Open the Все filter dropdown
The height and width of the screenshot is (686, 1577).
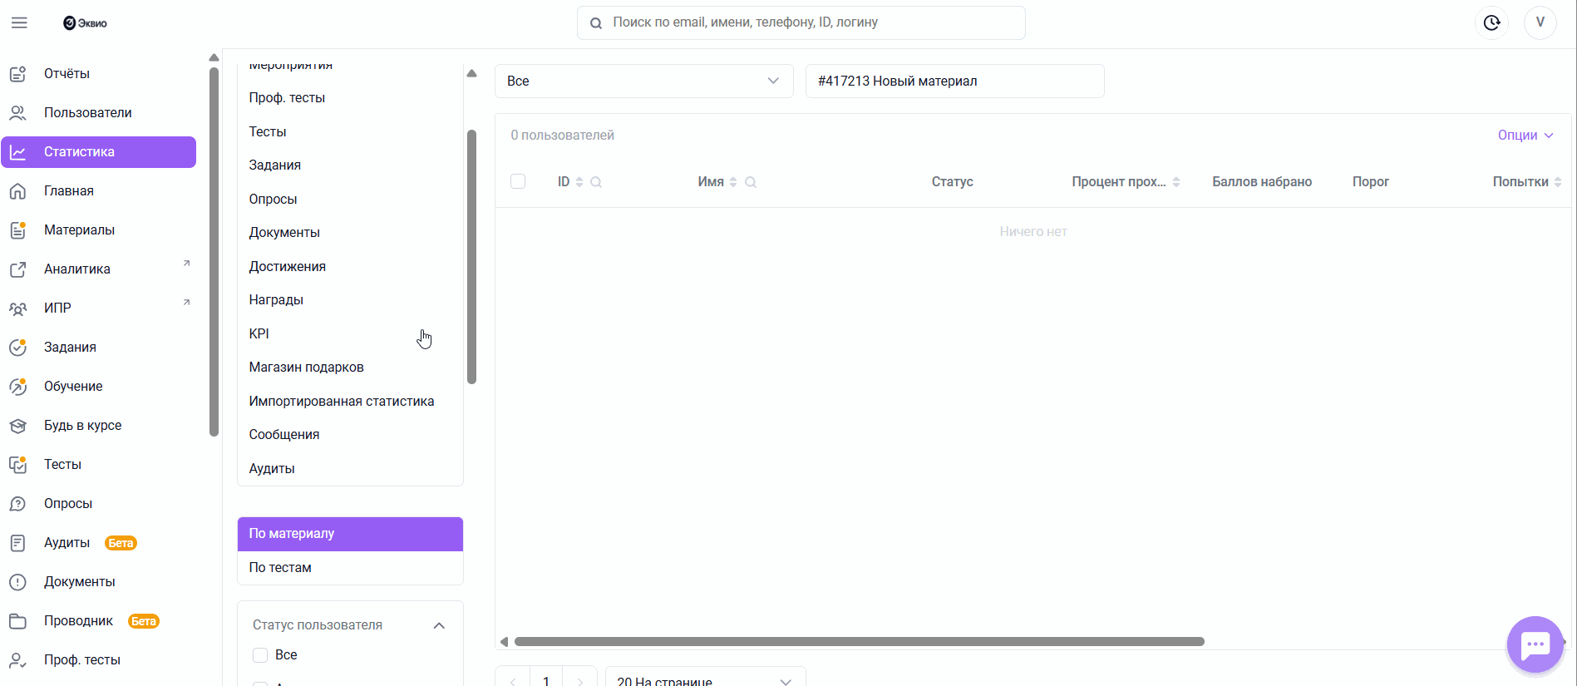tap(643, 81)
